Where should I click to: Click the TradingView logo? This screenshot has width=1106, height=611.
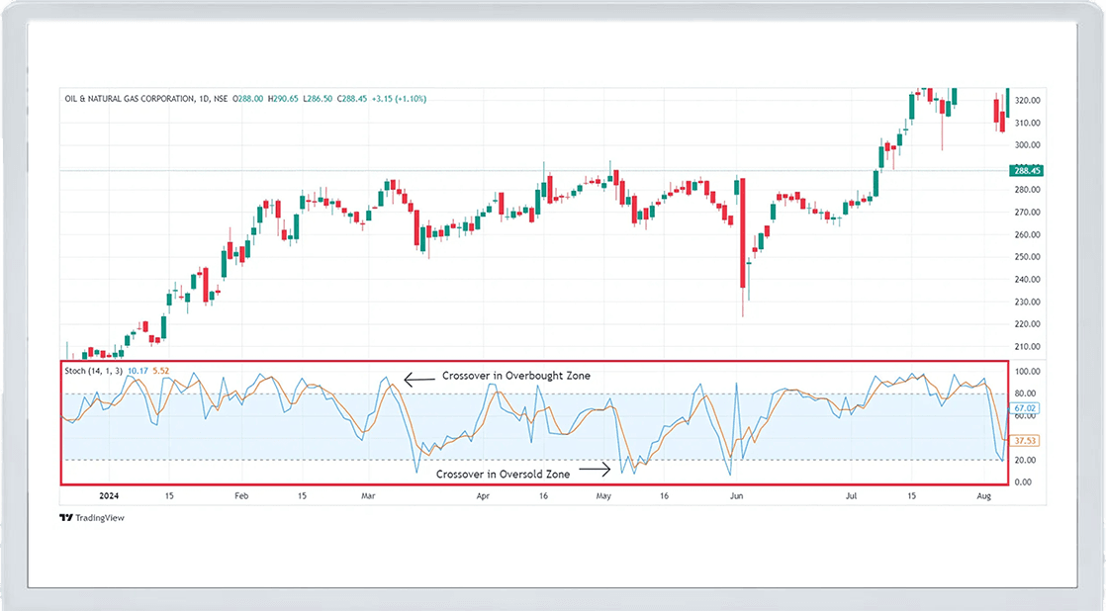(92, 517)
